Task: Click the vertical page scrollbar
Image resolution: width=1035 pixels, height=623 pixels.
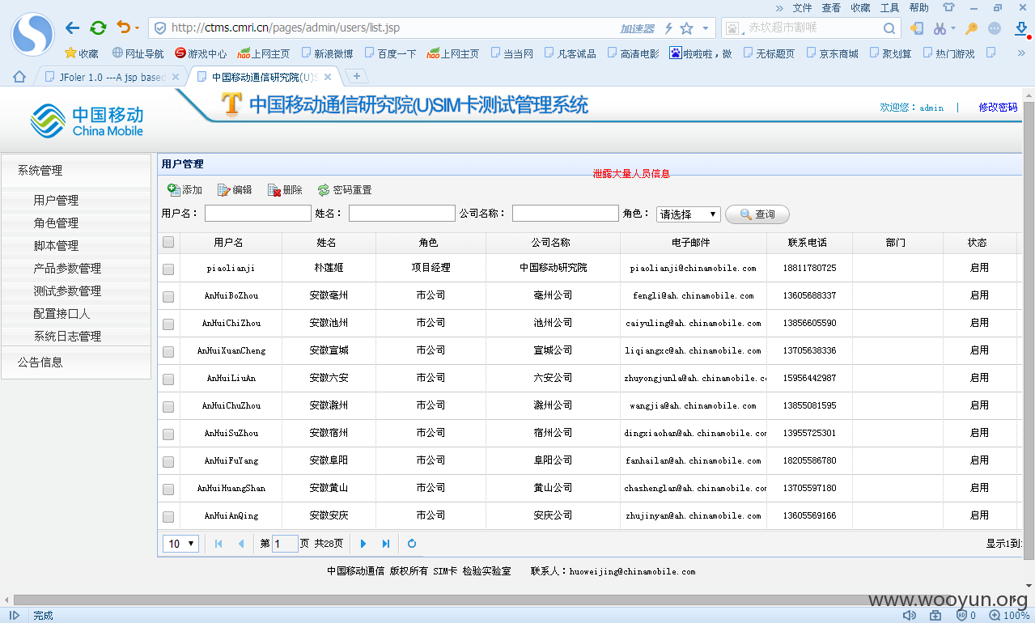Action: pos(1029,330)
